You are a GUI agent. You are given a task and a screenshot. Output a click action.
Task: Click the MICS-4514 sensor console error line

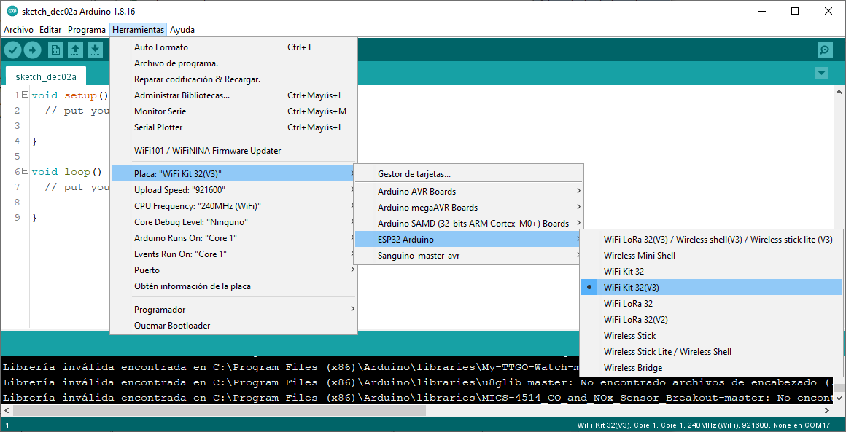pos(416,398)
